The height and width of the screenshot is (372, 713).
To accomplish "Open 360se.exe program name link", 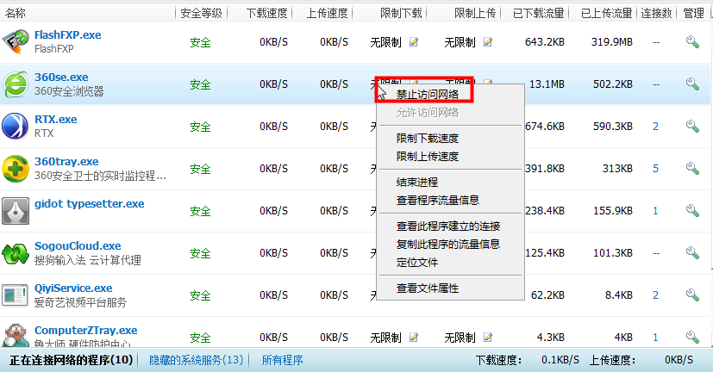I will [x=61, y=77].
